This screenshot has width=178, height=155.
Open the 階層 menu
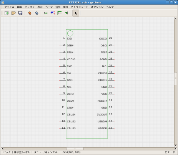tap(65, 7)
